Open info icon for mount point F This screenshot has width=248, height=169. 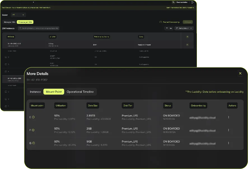(x=33, y=130)
